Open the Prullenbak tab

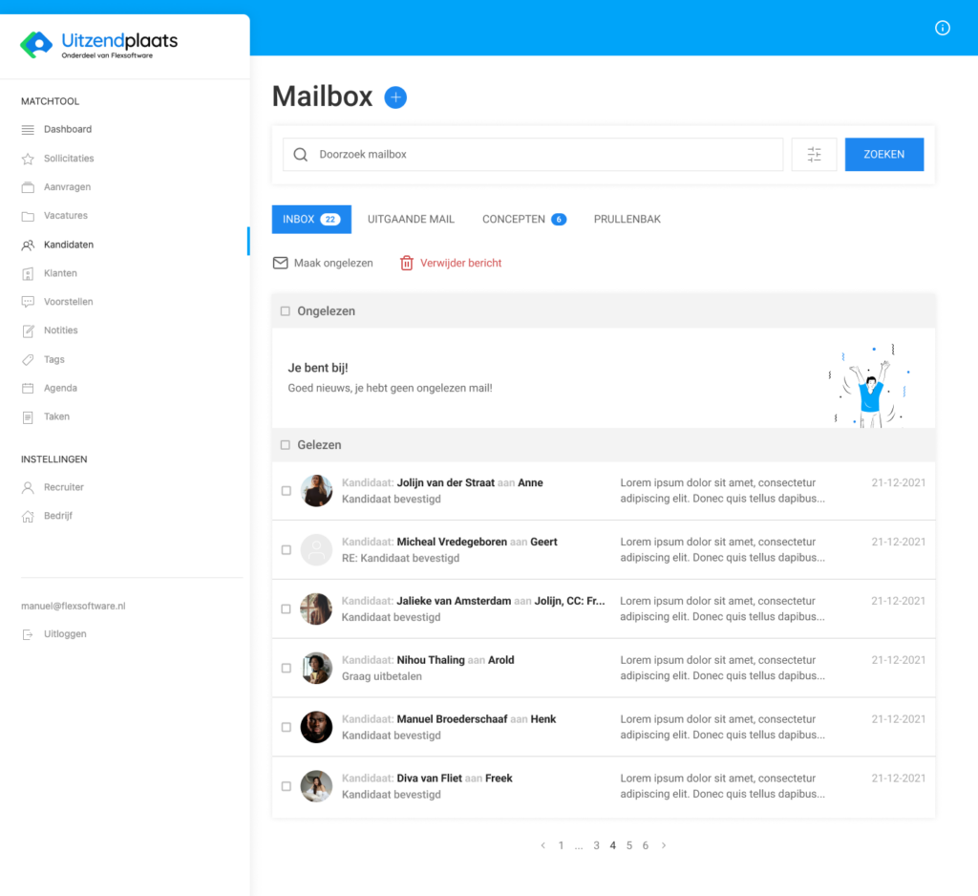pyautogui.click(x=627, y=219)
